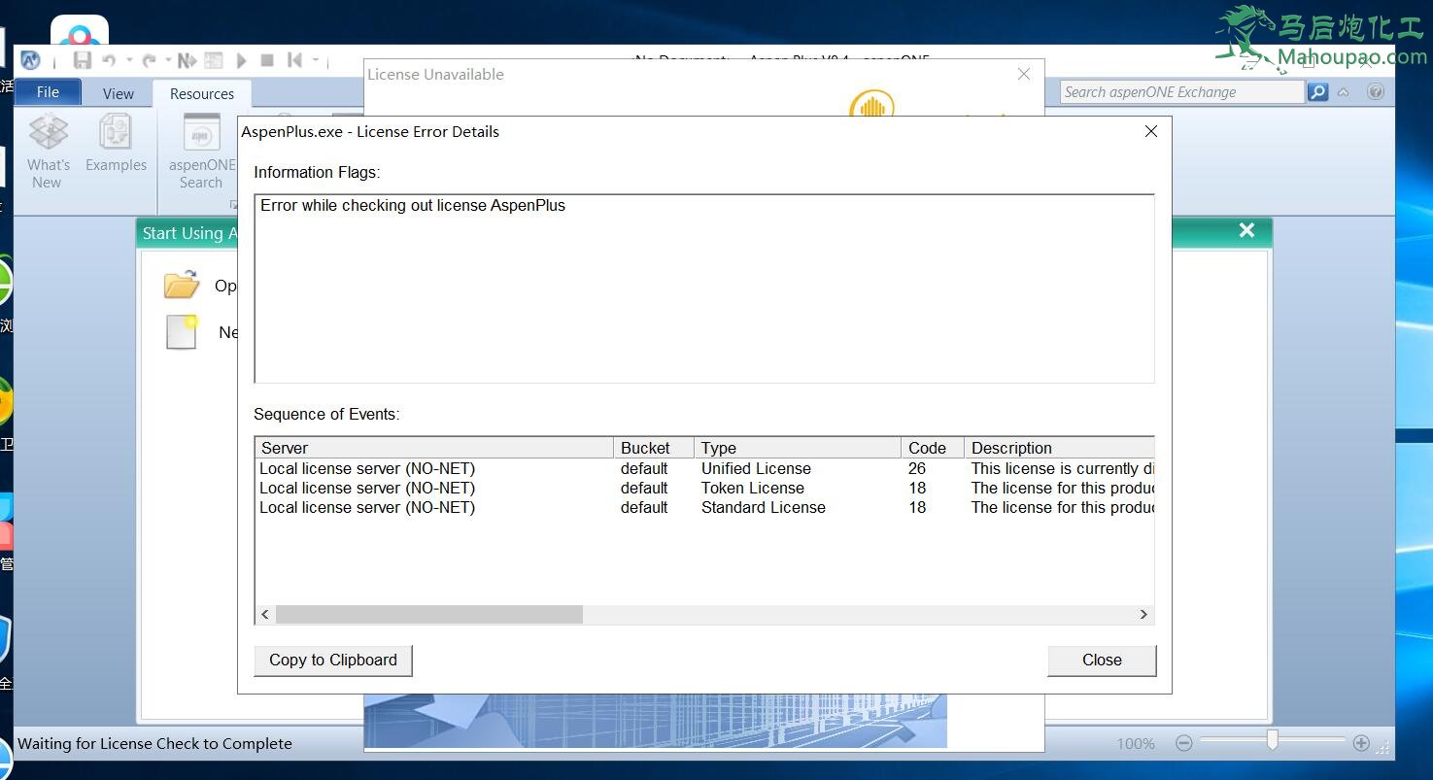Open the Undo history dropdown arrow

128,60
